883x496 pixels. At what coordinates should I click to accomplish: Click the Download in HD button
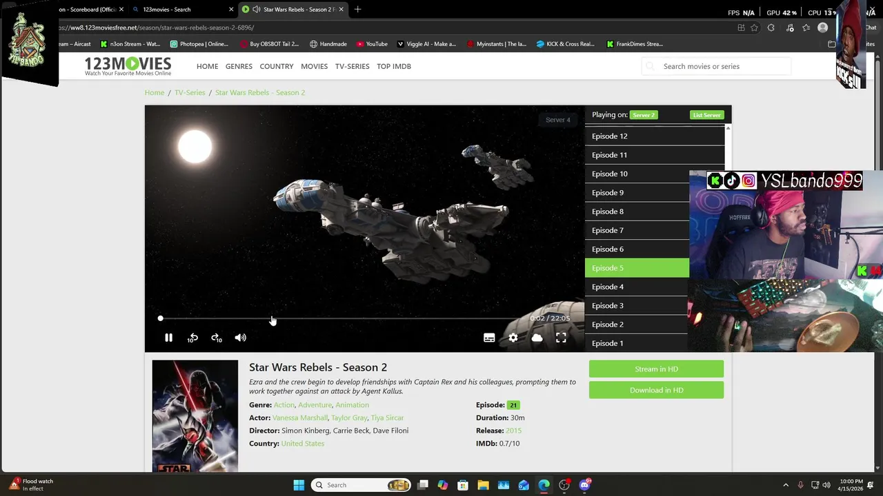(656, 390)
